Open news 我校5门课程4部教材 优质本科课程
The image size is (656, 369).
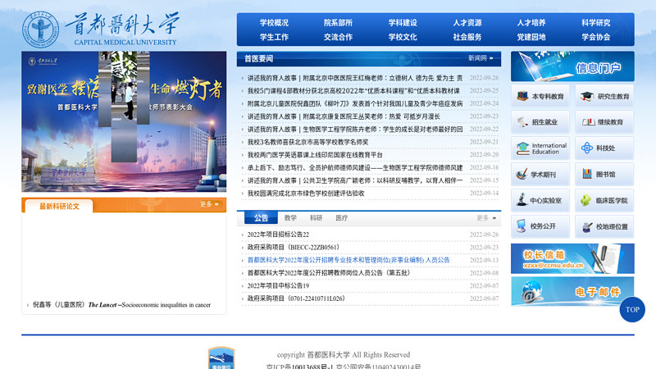[x=353, y=91]
